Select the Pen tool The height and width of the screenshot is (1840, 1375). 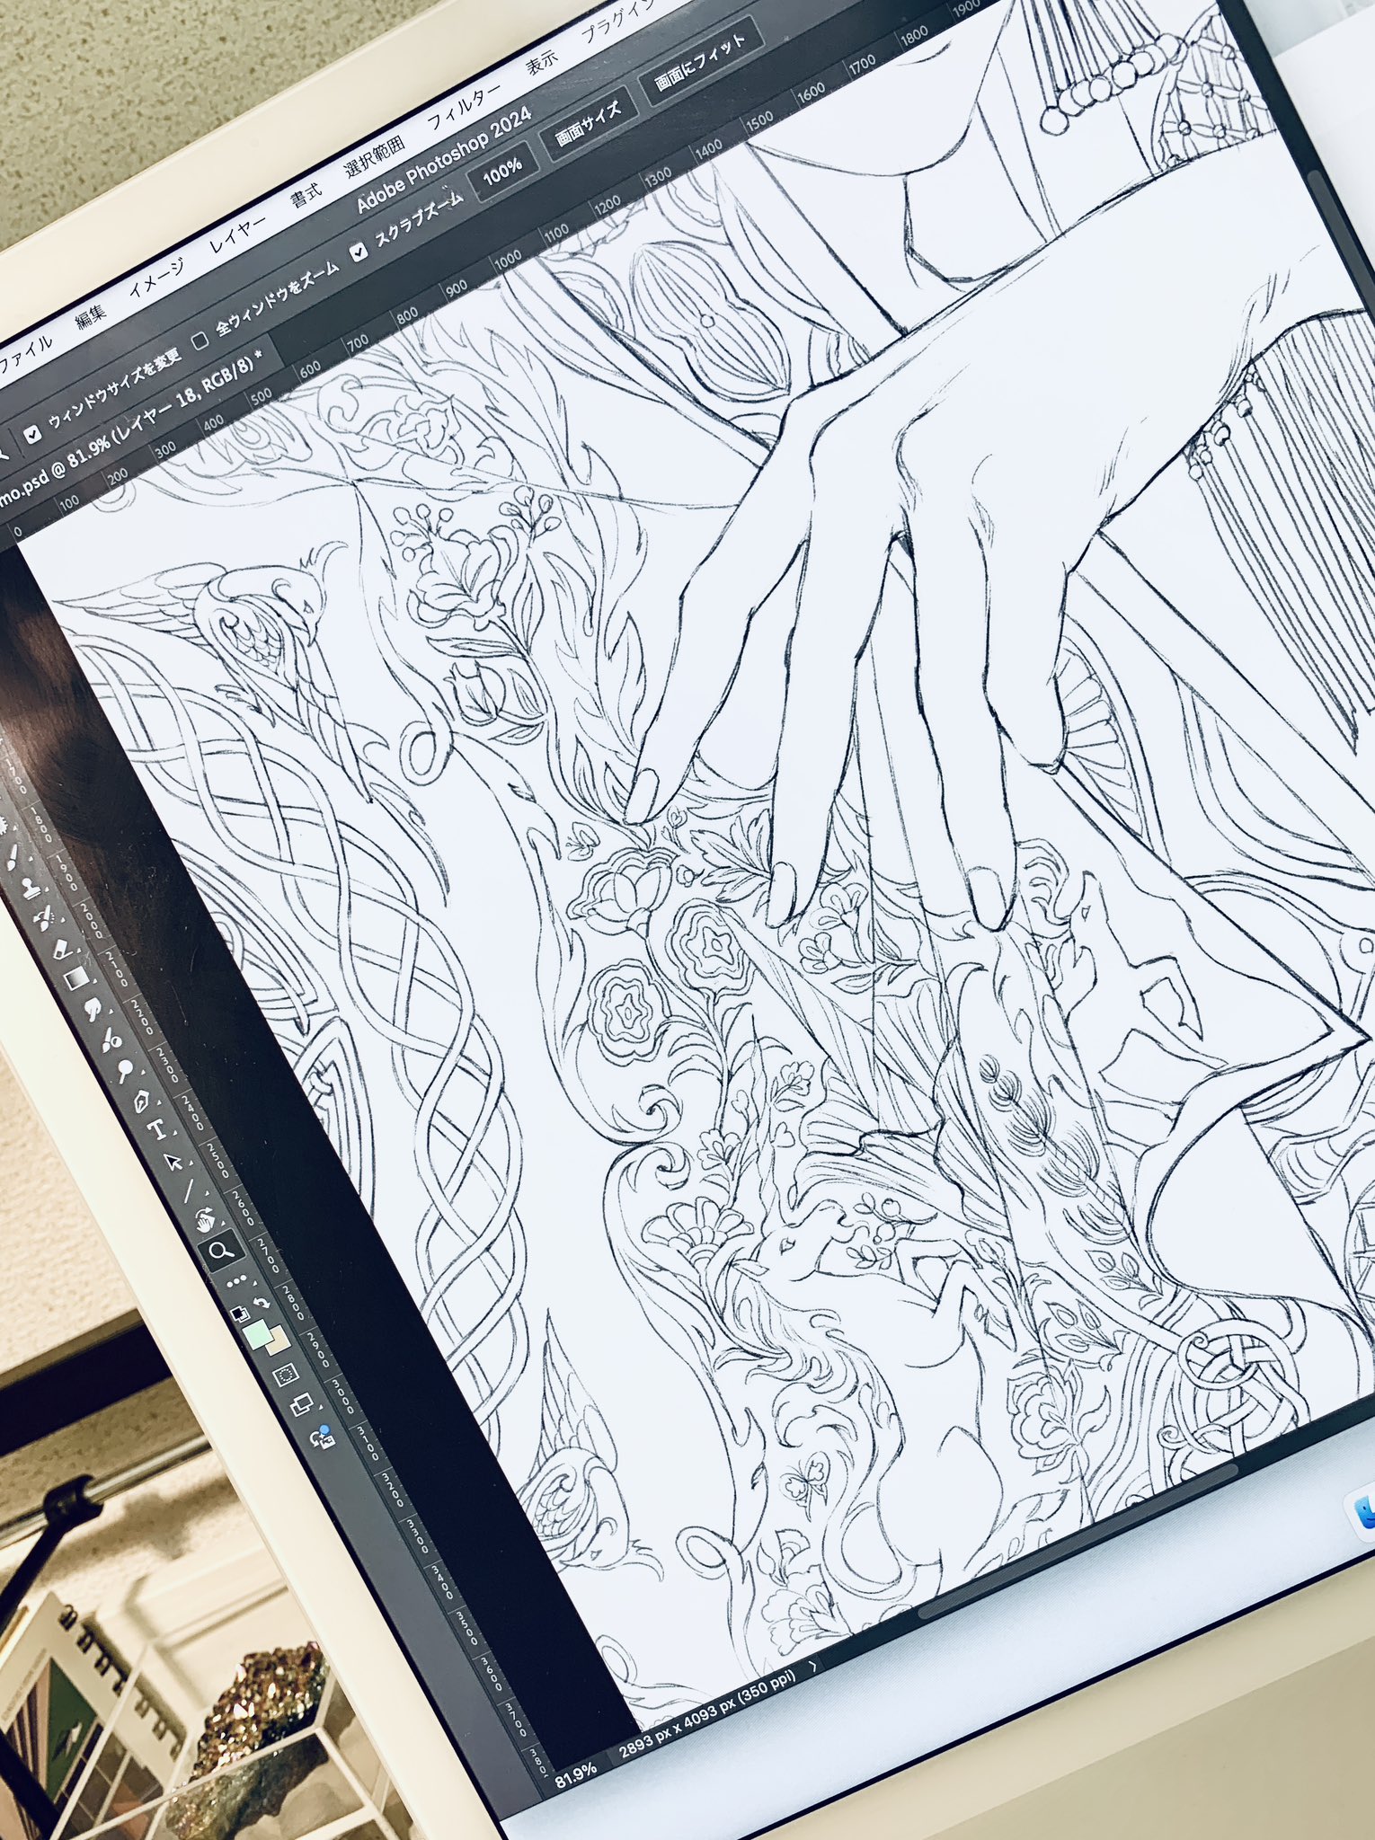141,1101
